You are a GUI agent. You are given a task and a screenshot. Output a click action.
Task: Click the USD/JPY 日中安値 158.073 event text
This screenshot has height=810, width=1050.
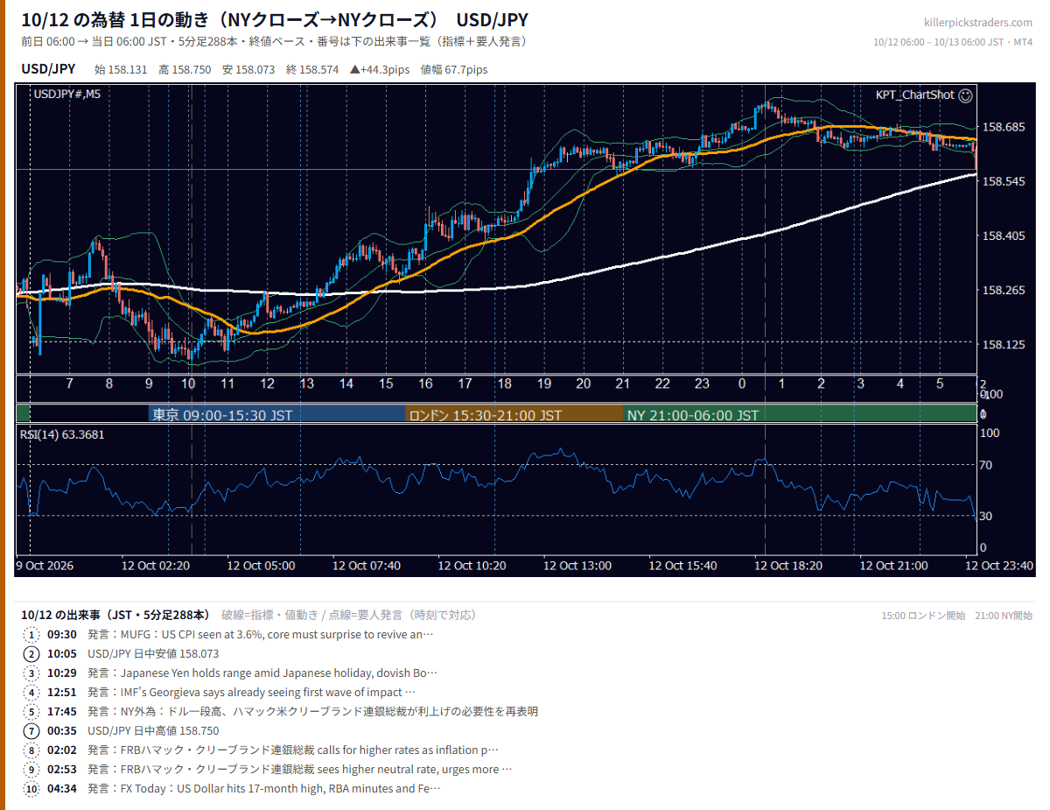pos(153,654)
